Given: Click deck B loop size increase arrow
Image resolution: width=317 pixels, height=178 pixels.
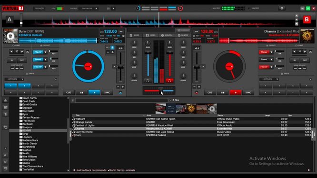Looking at the screenshot, I should (305, 52).
